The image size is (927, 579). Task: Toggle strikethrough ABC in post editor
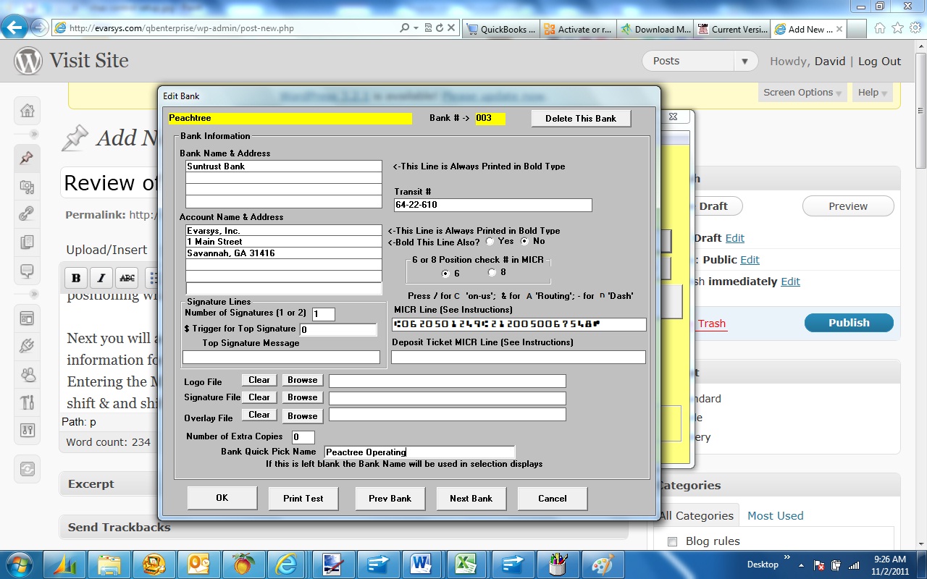pyautogui.click(x=127, y=278)
